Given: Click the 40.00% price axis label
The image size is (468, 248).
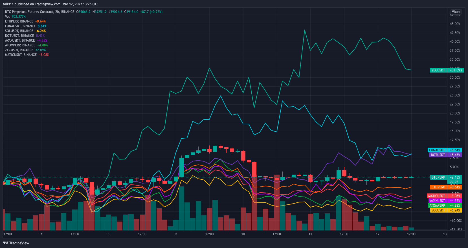Looking at the screenshot, I should pyautogui.click(x=455, y=42).
